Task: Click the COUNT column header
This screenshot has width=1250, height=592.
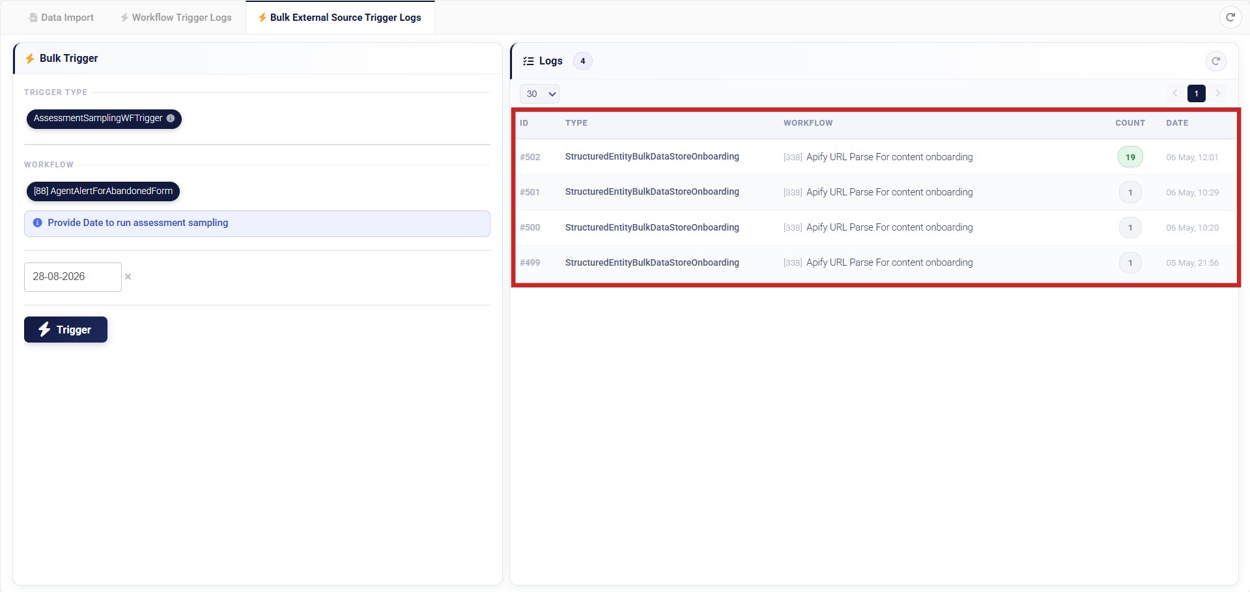Action: click(1130, 123)
